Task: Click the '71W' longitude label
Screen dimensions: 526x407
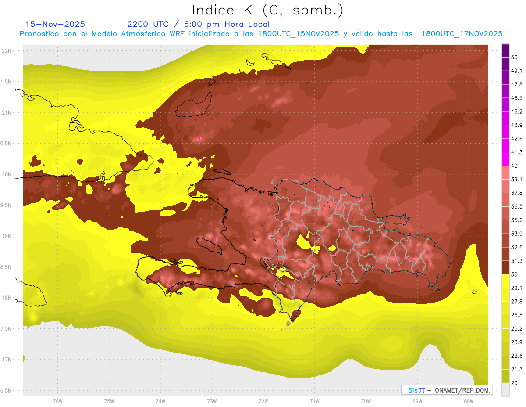Action: (314, 401)
